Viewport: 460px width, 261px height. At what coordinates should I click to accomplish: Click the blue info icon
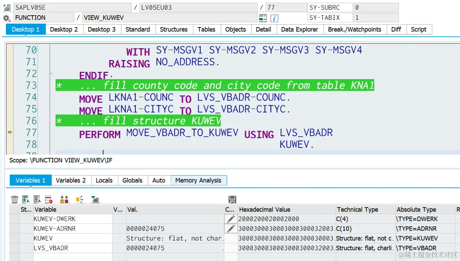(274, 18)
